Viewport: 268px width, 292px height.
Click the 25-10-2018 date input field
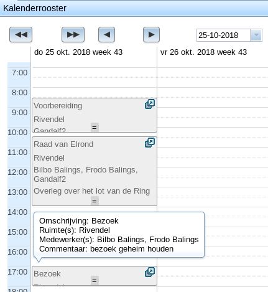click(x=223, y=35)
